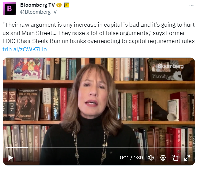
Task: Click the Sheila Bair video frame
Action: (x=99, y=111)
